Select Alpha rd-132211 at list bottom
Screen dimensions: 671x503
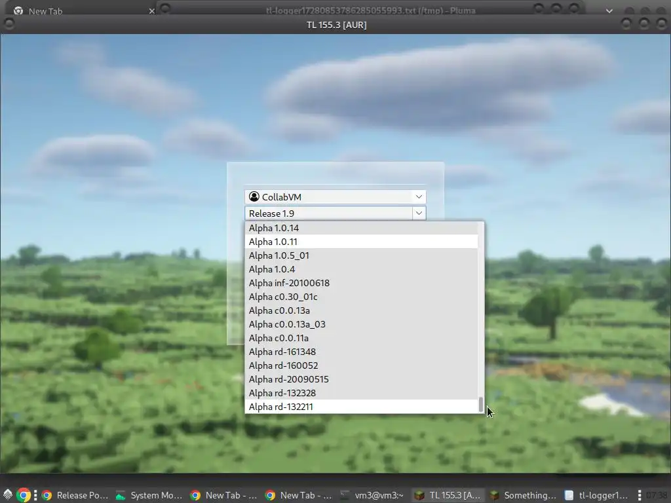point(361,406)
